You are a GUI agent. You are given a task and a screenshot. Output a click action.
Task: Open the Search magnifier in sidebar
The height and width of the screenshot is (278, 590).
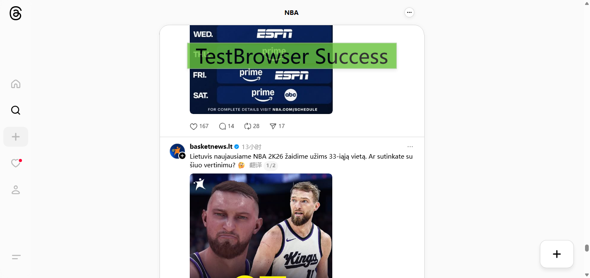[x=16, y=110]
